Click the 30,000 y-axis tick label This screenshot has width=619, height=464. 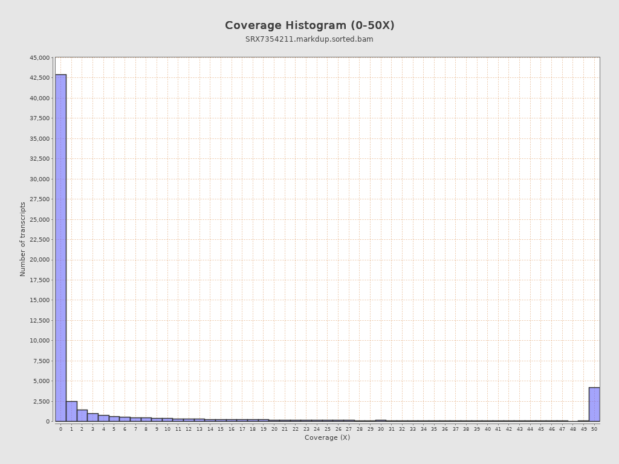[40, 179]
